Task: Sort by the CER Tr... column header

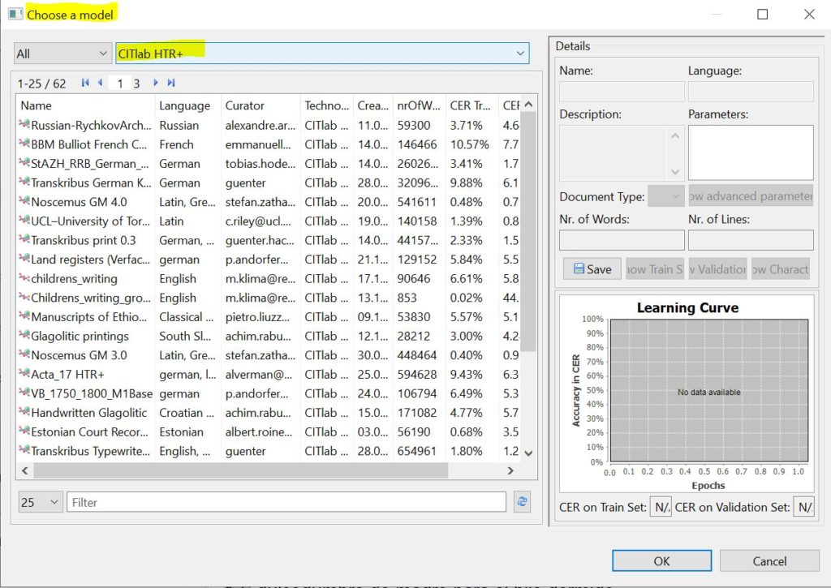Action: click(471, 105)
